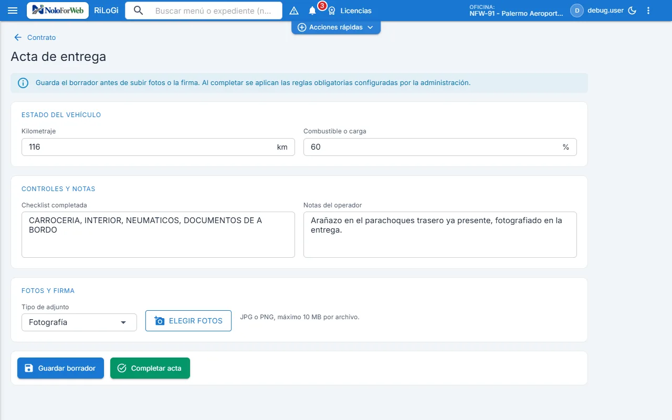The image size is (672, 420).
Task: Click the Kilometraje input field
Action: (158, 147)
